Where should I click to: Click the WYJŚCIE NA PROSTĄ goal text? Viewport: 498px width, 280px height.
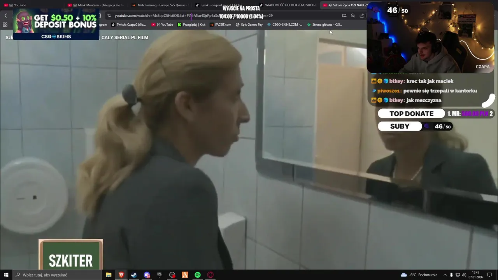(241, 8)
